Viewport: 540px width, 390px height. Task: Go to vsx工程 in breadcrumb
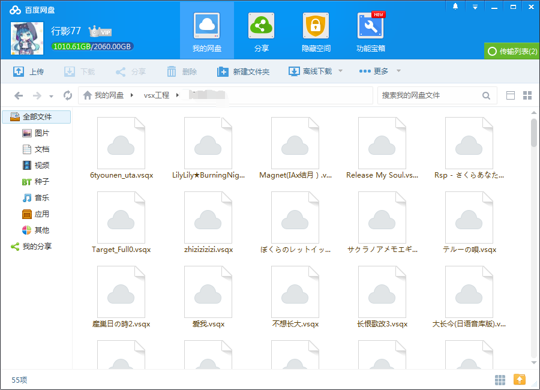tap(157, 95)
